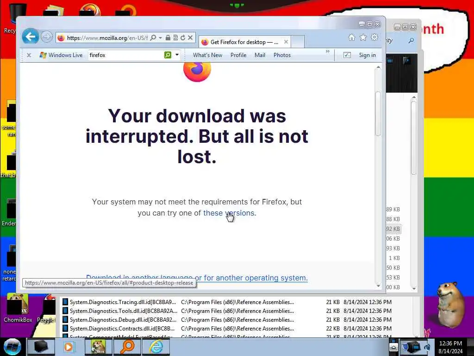This screenshot has height=356, width=474.
Task: Click the Firefox logo on the page
Action: click(x=197, y=71)
